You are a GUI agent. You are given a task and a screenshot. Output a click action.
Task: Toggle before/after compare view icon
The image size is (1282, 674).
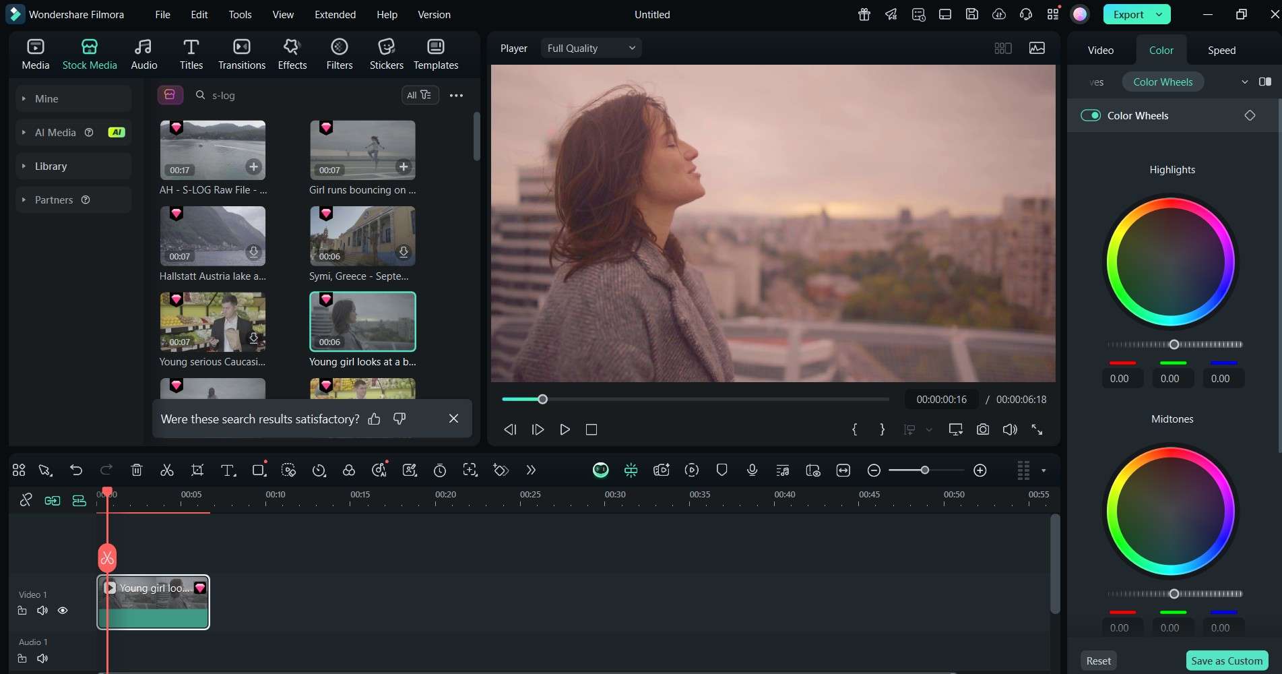tap(1264, 82)
